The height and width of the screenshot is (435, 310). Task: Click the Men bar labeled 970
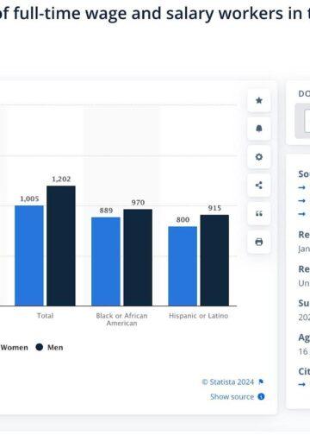point(138,257)
